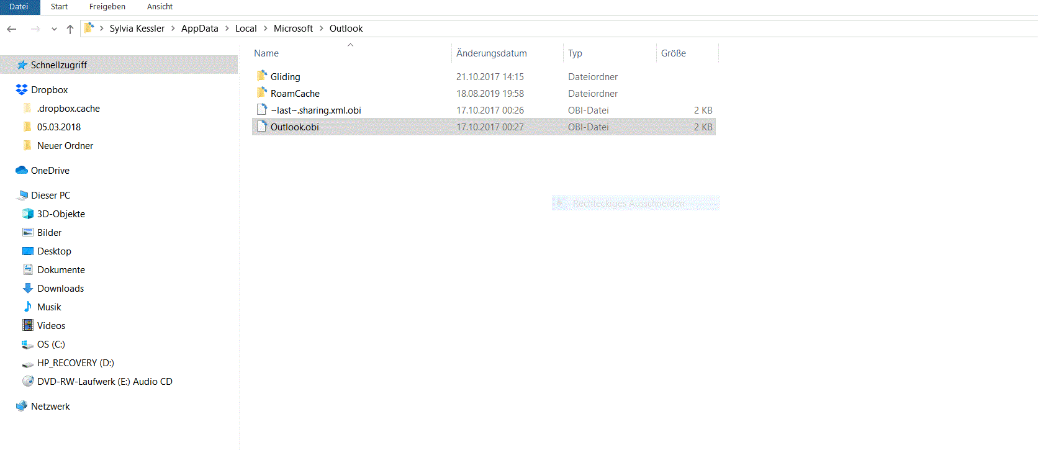
Task: Sort files by Name column header
Action: click(x=266, y=53)
